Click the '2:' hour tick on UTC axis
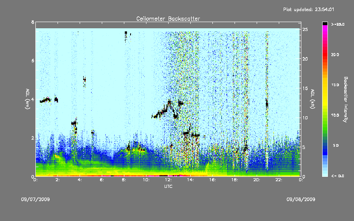 [58, 180]
